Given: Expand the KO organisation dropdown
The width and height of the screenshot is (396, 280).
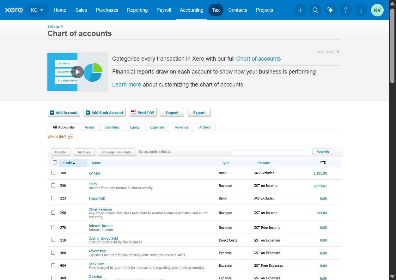Looking at the screenshot, I should point(37,10).
